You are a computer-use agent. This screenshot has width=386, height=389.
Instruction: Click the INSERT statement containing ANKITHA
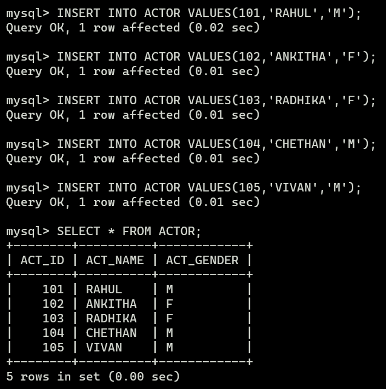[x=216, y=57]
